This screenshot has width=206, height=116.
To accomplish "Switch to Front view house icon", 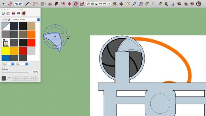I will click(97, 4).
